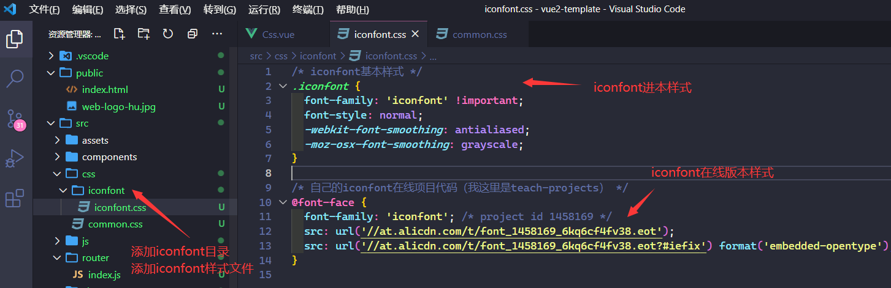Close the iconfont.css tab
The width and height of the screenshot is (891, 288).
(415, 34)
